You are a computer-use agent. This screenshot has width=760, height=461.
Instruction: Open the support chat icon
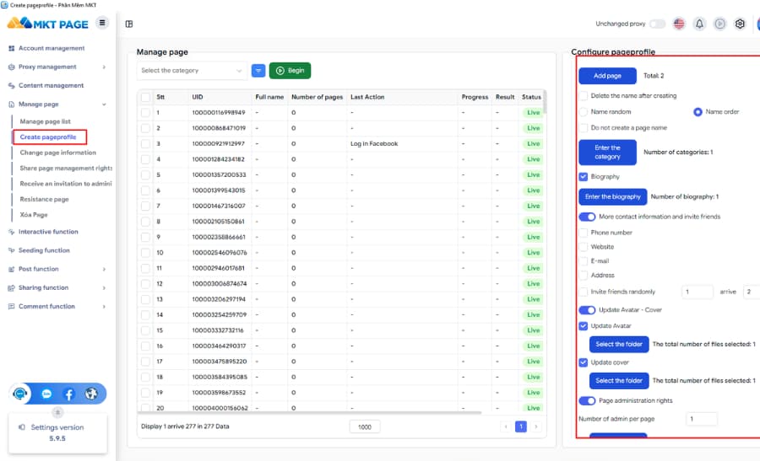pyautogui.click(x=20, y=394)
